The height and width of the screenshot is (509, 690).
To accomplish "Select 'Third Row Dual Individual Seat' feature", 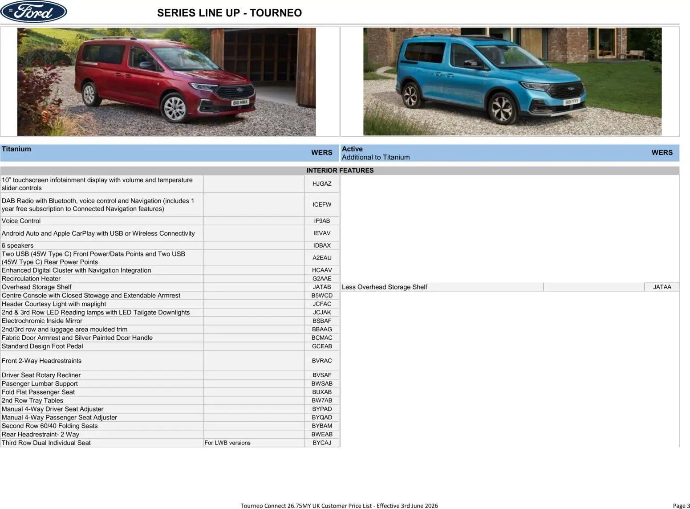I will pos(46,443).
